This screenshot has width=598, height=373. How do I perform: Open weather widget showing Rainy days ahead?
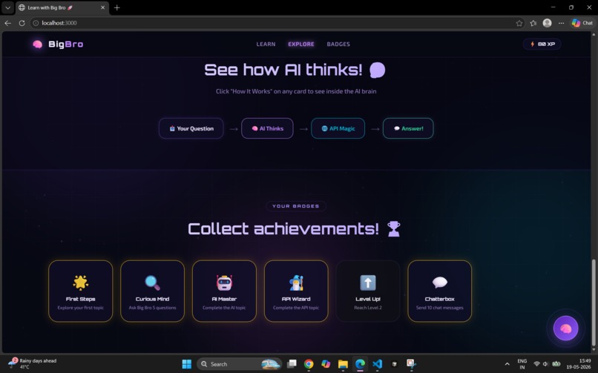(x=33, y=363)
